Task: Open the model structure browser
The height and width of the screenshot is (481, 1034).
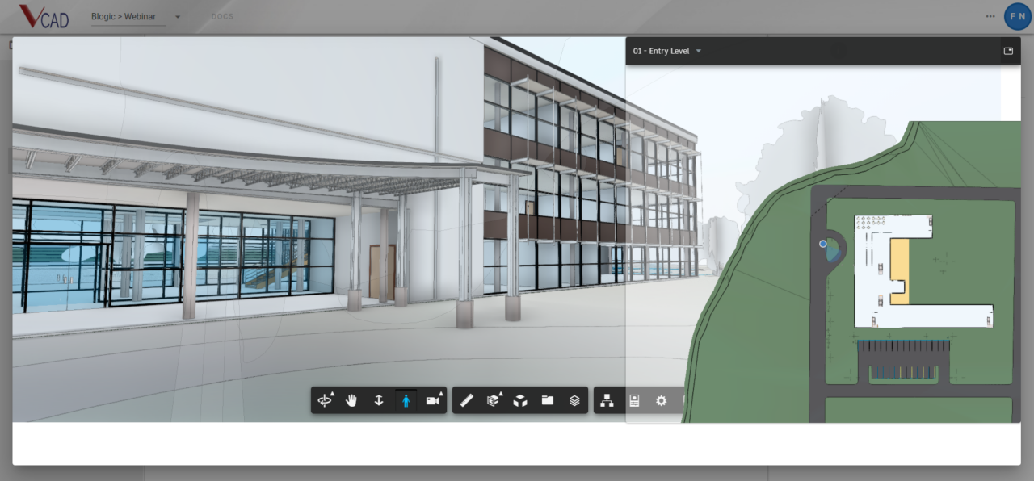Action: [607, 399]
